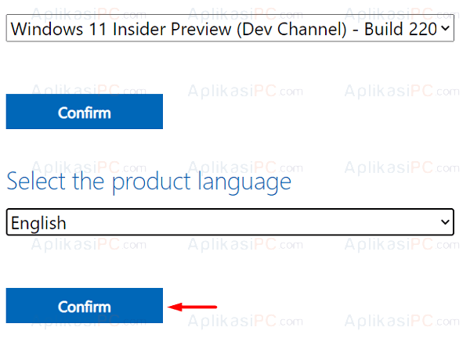Click the "Windows 11" text in the edition box
The image size is (470, 338).
tap(59, 29)
